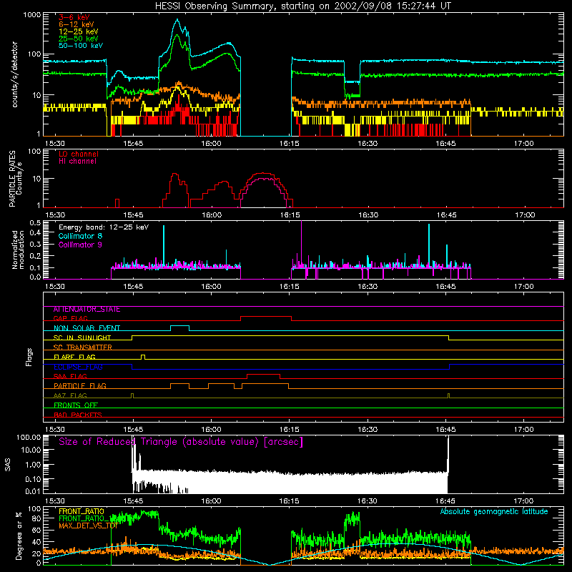Viewport: 572px width, 572px height.
Task: Click the 17:00 tick in the top panel
Action: click(524, 144)
